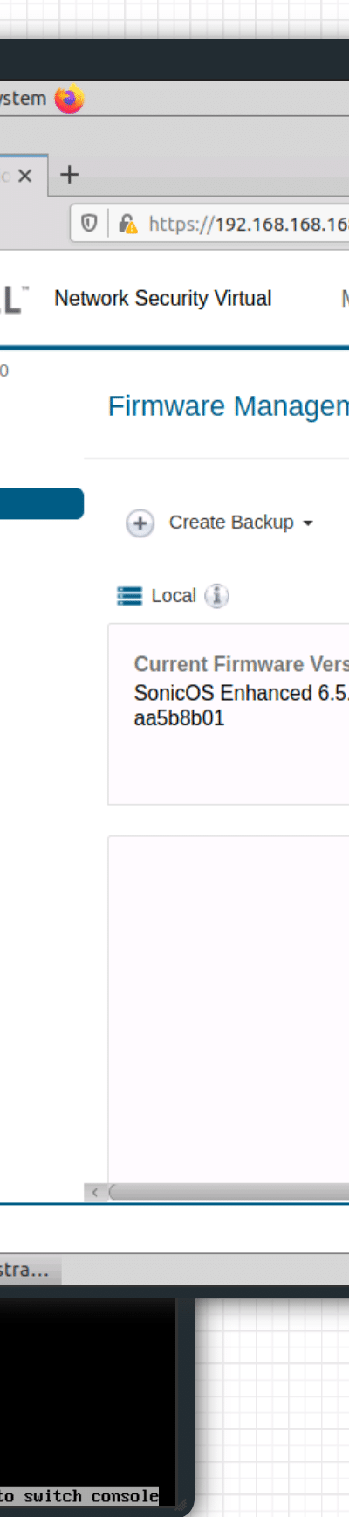Click the list icon next to Local

(x=129, y=596)
